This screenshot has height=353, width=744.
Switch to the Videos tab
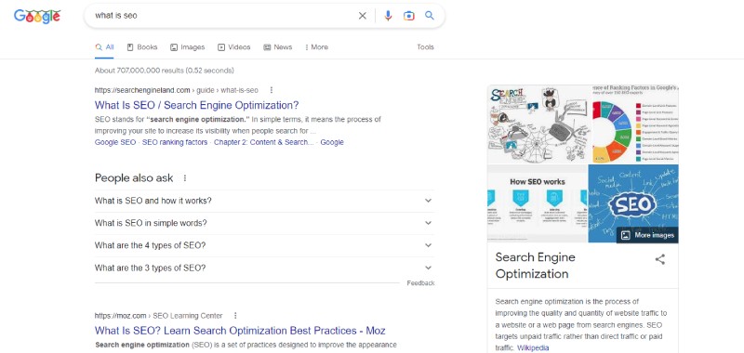point(234,47)
